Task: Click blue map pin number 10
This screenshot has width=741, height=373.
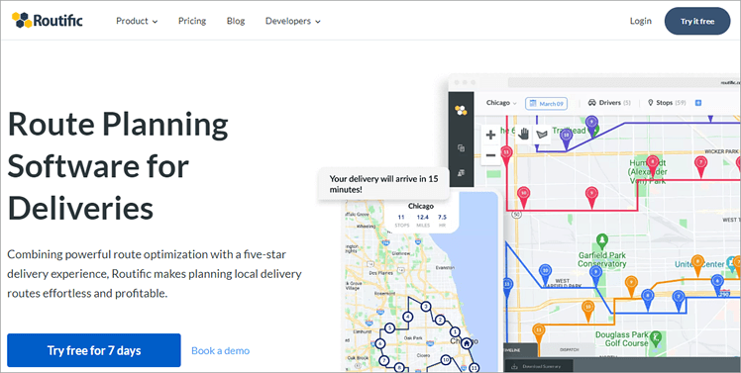Action: tap(545, 274)
